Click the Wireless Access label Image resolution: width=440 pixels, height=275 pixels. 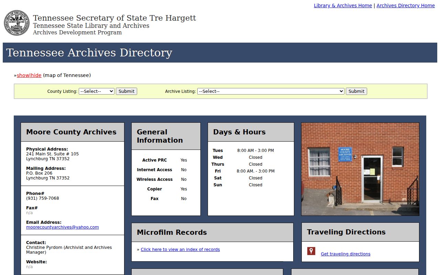click(154, 179)
